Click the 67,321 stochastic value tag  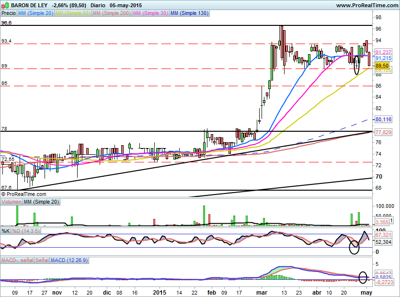pos(383,235)
